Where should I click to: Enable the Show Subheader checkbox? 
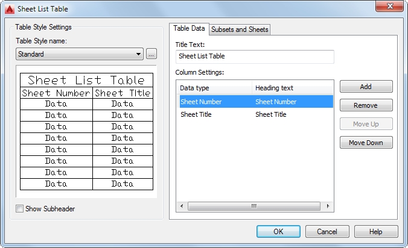click(20, 209)
